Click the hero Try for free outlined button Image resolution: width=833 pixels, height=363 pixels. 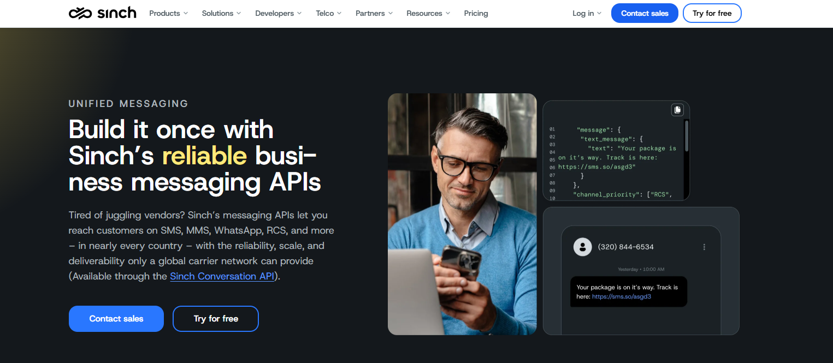pos(216,319)
